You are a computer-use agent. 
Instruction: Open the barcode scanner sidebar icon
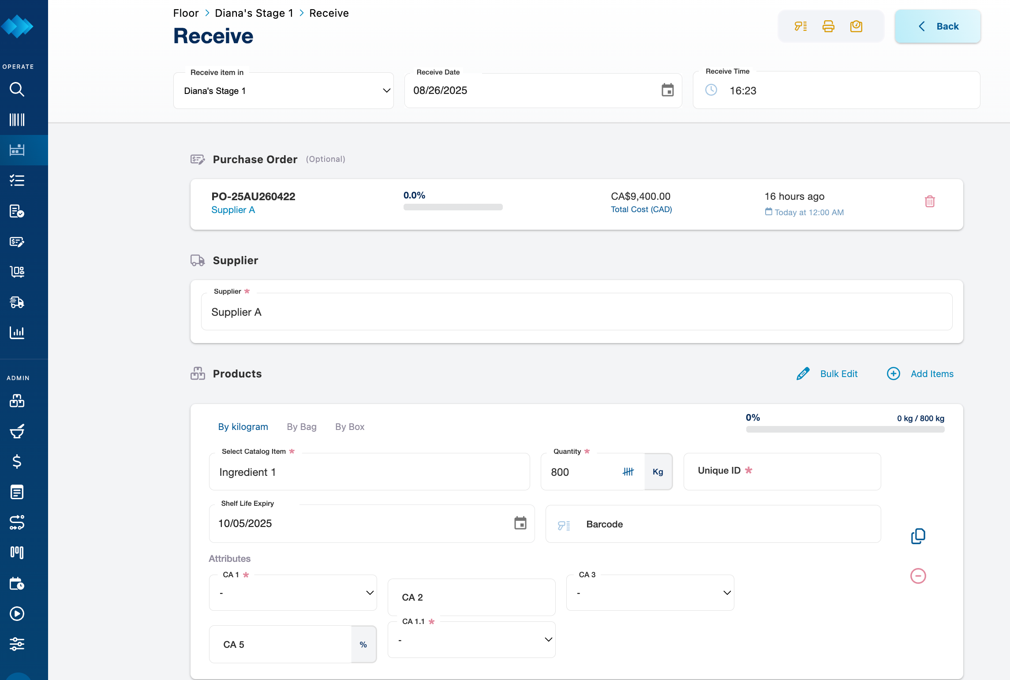[17, 120]
